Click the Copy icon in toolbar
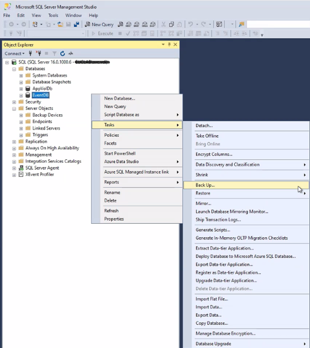The height and width of the screenshot is (348, 310). pyautogui.click(x=171, y=24)
